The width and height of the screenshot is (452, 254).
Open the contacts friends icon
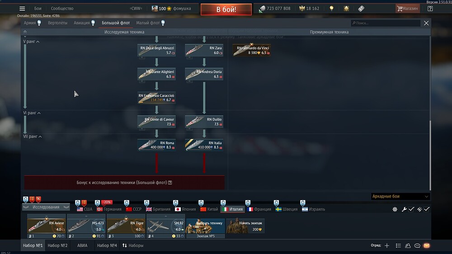(x=408, y=246)
